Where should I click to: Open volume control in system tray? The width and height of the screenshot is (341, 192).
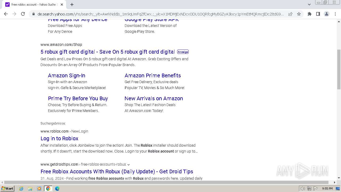point(303,189)
